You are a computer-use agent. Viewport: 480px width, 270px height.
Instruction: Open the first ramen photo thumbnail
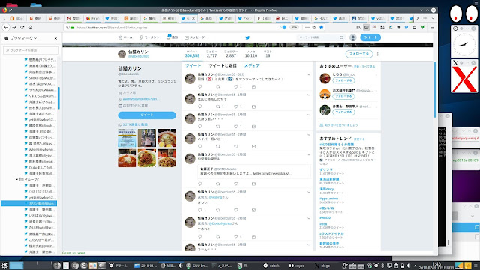point(166,138)
